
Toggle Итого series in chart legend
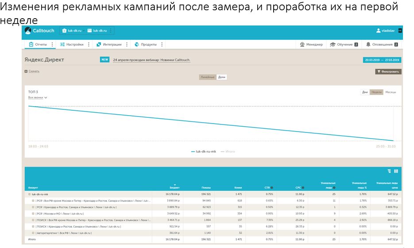[x=228, y=151]
